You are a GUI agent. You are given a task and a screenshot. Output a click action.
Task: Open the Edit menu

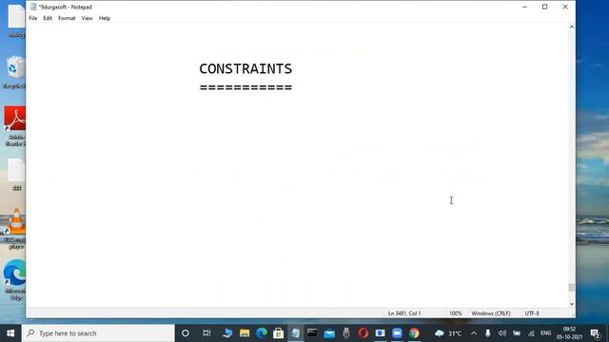tap(48, 18)
